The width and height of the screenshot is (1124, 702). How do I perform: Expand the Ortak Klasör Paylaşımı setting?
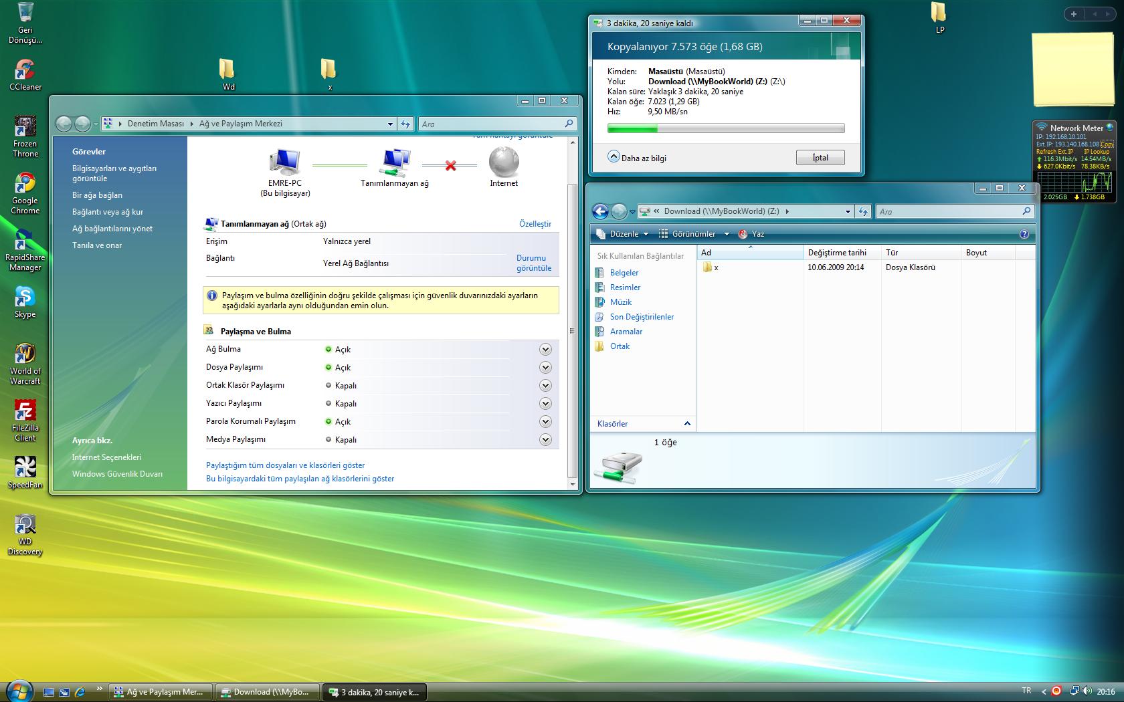pyautogui.click(x=545, y=386)
